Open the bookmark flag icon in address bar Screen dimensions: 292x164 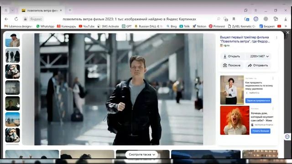(x=234, y=19)
